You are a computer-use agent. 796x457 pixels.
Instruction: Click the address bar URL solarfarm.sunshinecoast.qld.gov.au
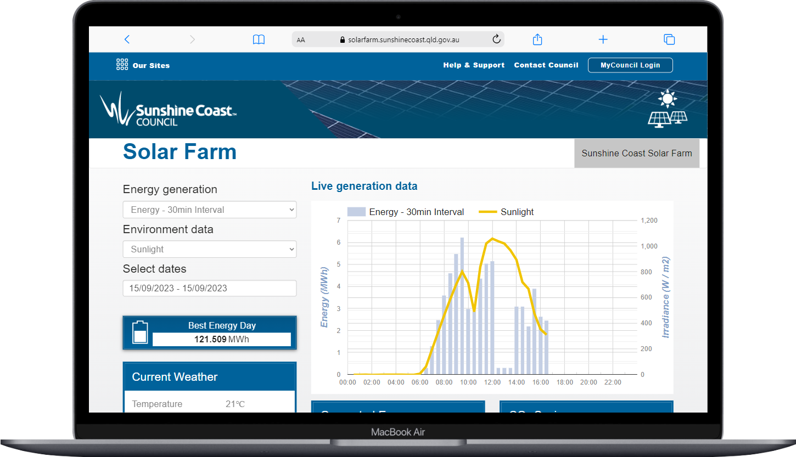tap(403, 40)
